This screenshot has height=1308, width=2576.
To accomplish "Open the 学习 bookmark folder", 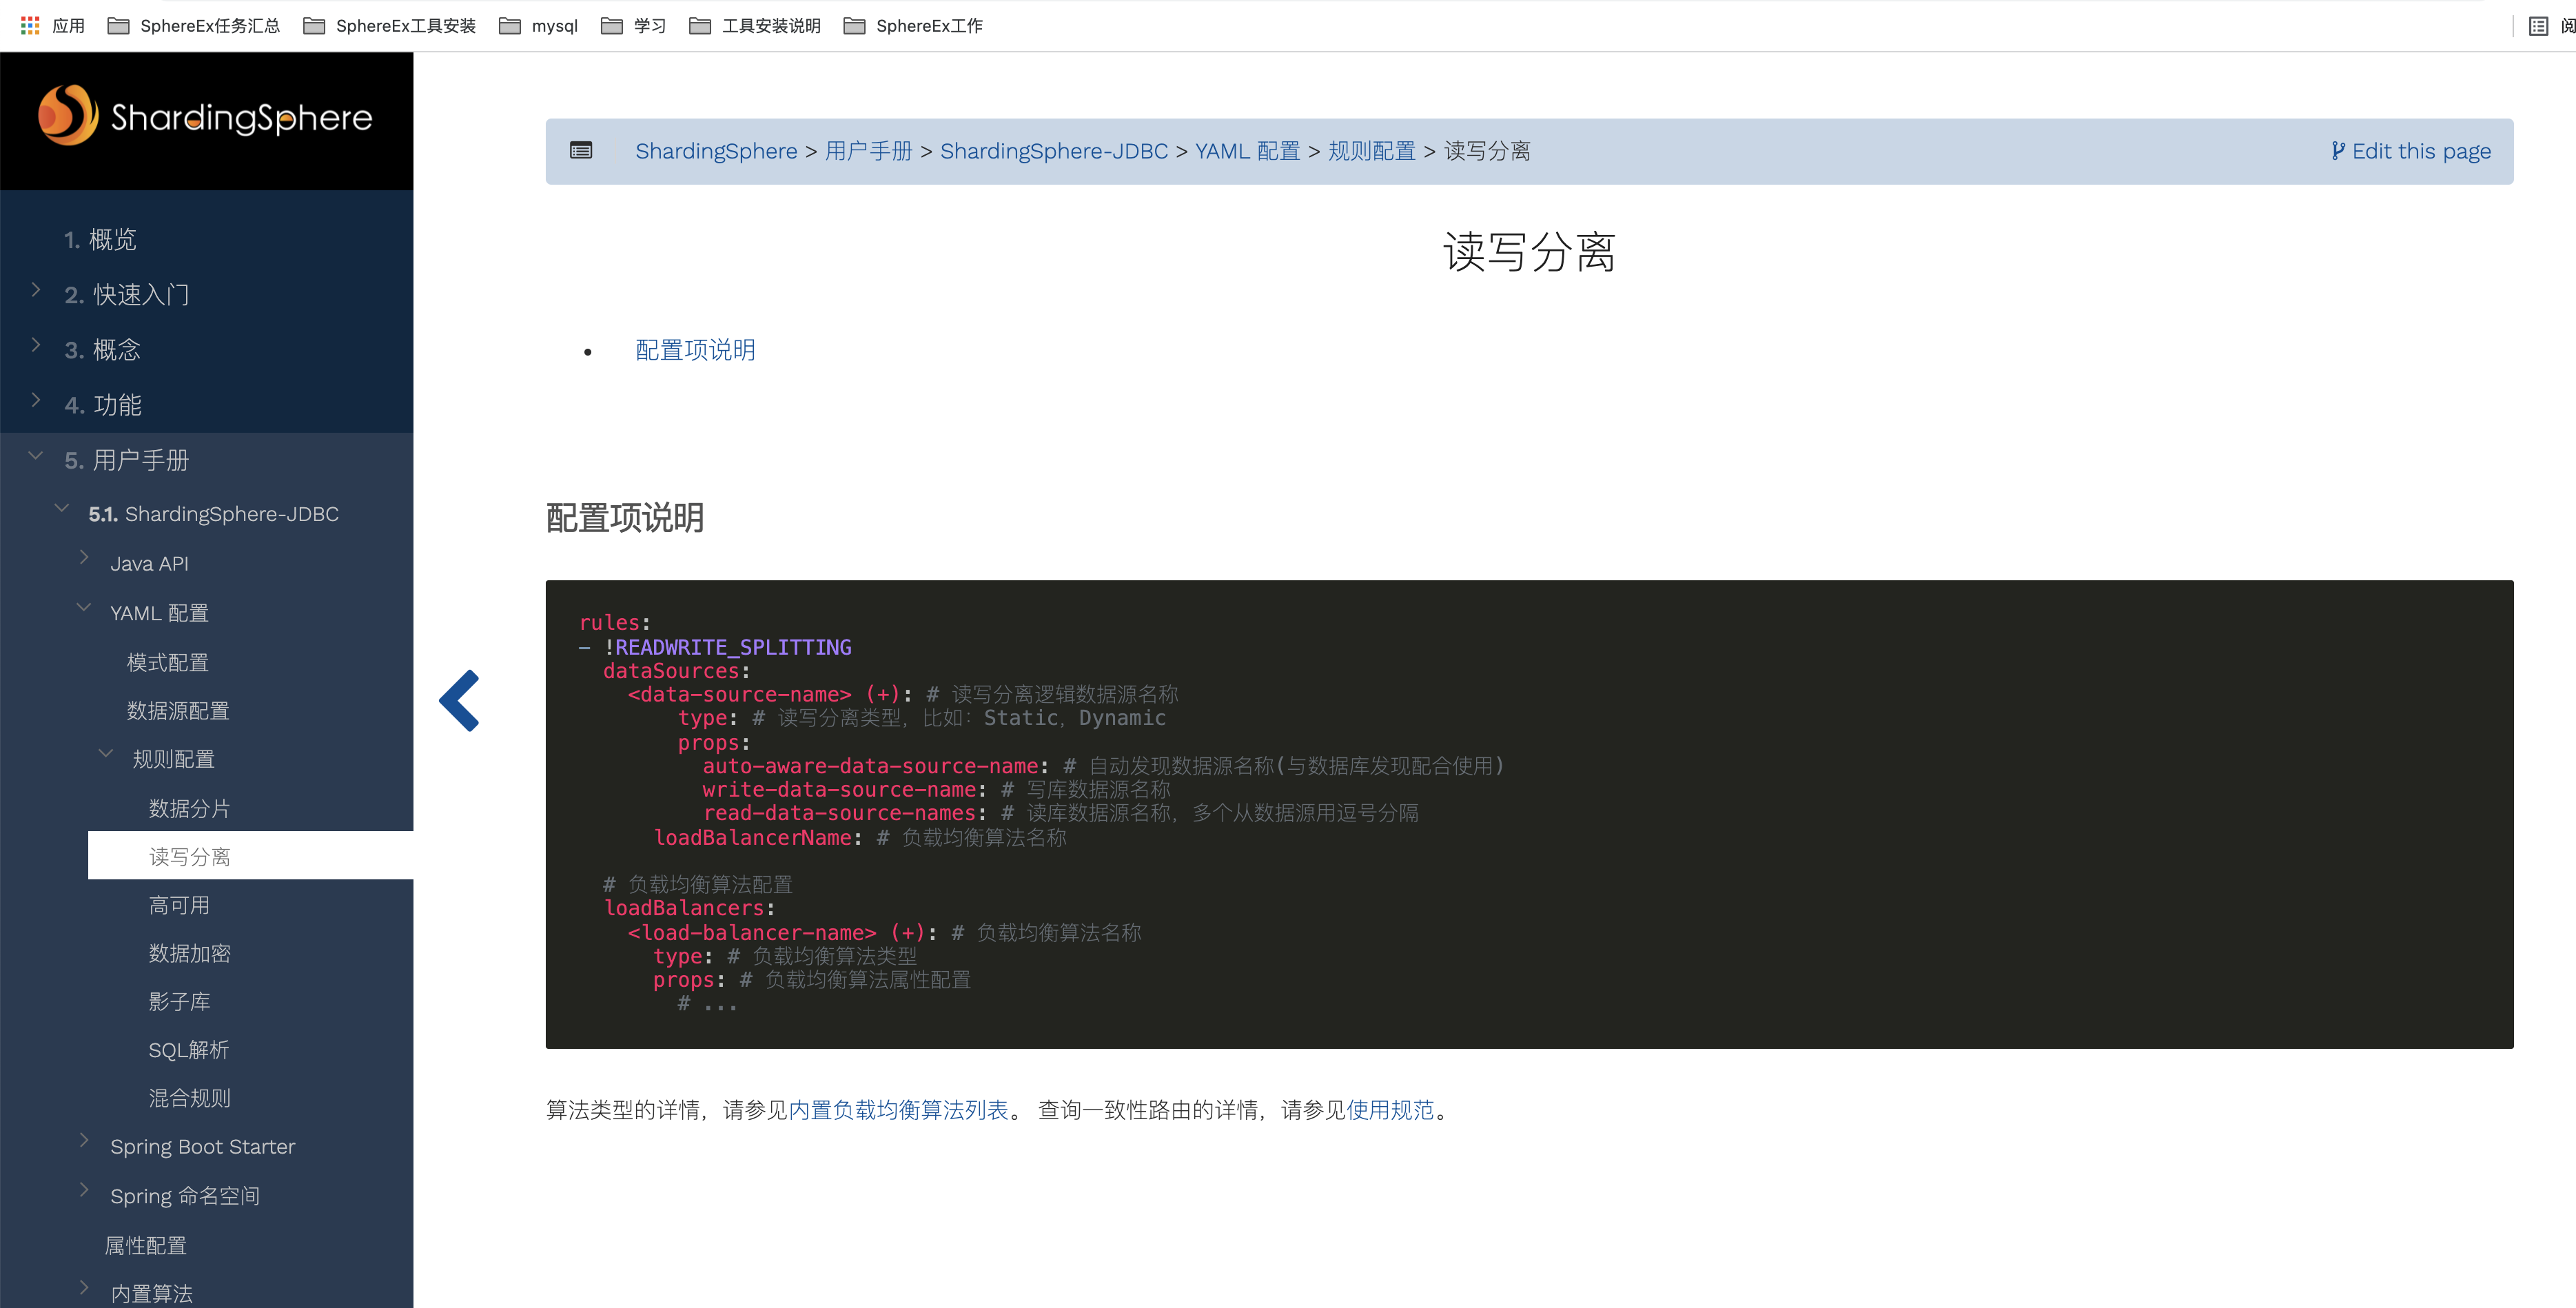I will pyautogui.click(x=633, y=25).
